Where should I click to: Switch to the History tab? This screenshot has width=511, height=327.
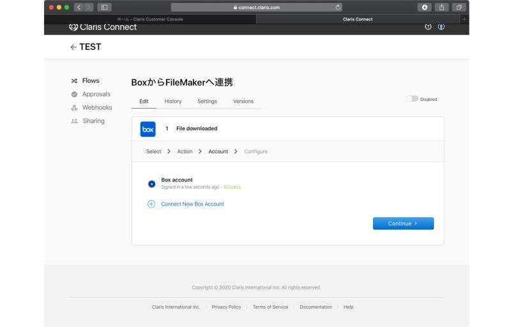click(172, 102)
